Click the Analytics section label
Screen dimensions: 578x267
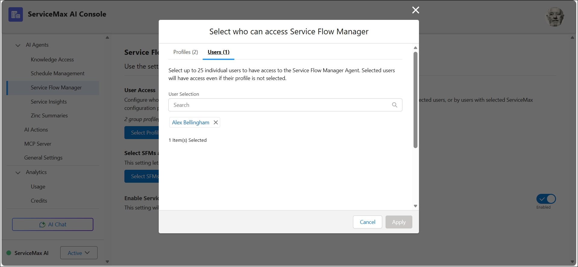click(36, 172)
